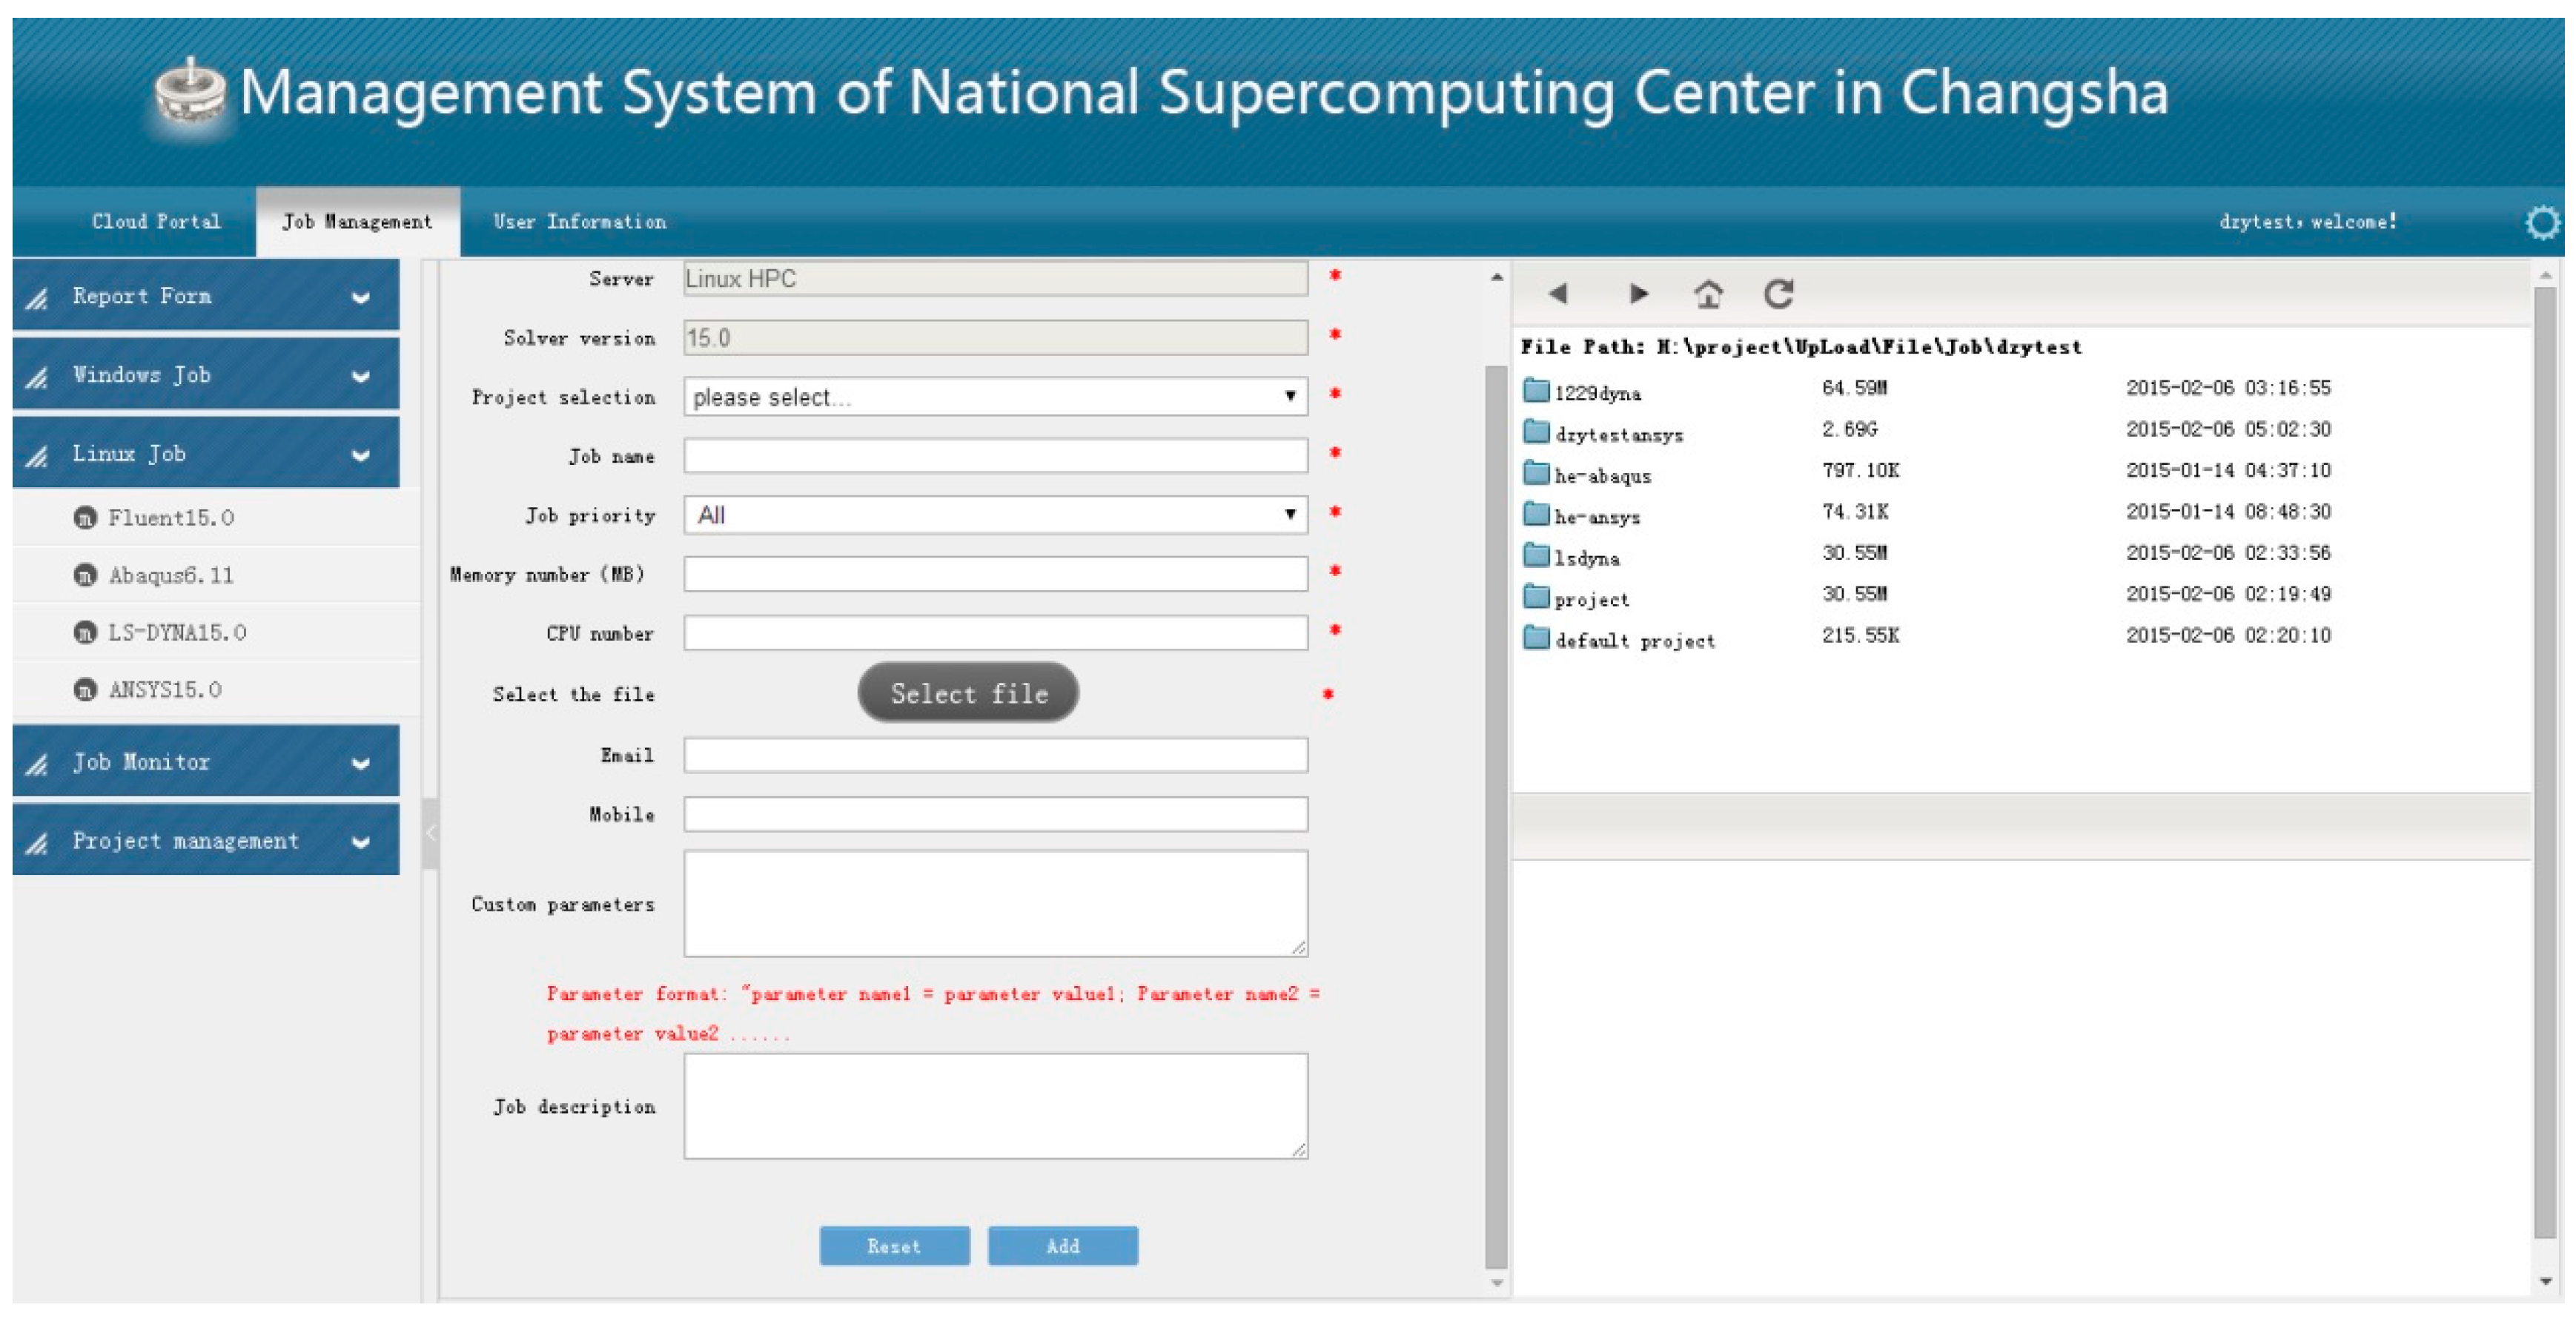Click the Job name input field
Screen dimensions: 2576x1319
tap(994, 456)
